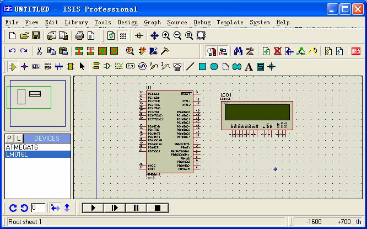
Task: Open the Library menu
Action: click(76, 22)
